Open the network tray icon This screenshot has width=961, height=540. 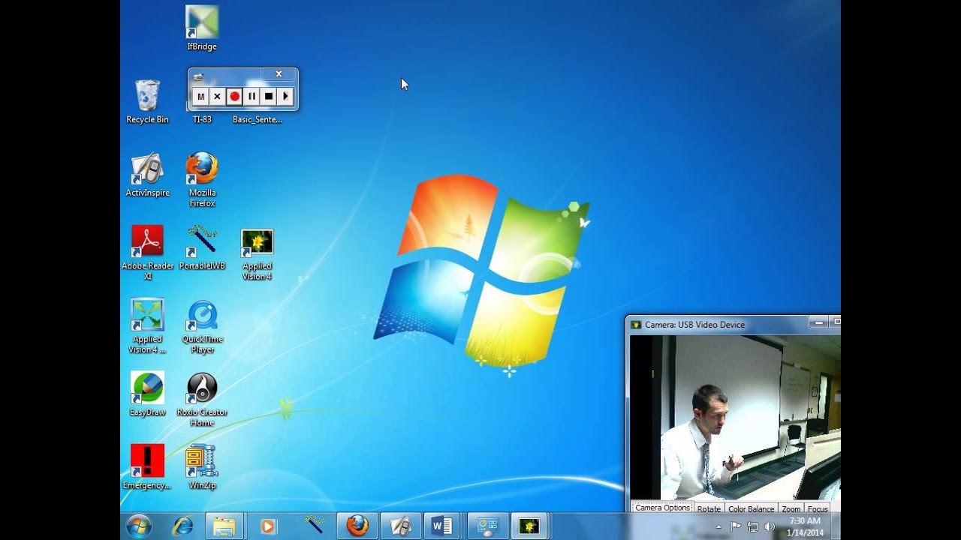(753, 527)
